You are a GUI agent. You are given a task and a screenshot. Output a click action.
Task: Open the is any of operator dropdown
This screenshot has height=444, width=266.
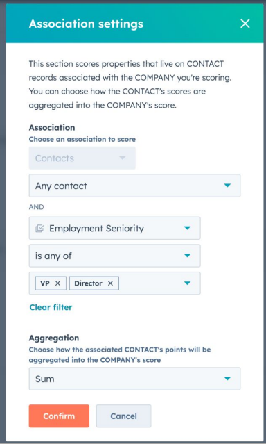115,256
